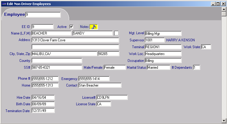Click the scrollbar up arrow
227x124 pixels.
pyautogui.click(x=224, y=9)
